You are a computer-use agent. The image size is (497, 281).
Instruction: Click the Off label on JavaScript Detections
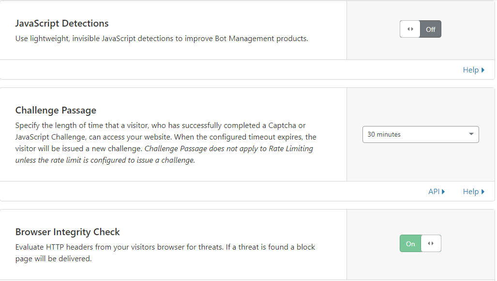click(430, 29)
